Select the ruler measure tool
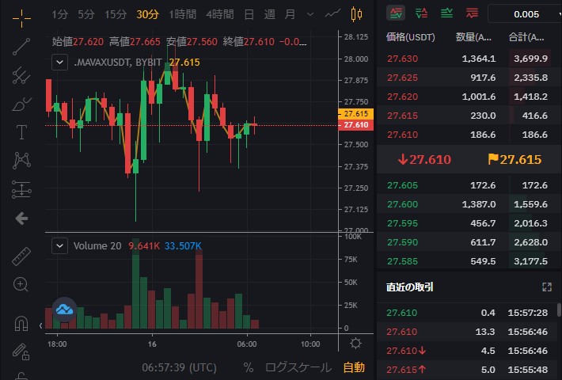Screen dimensions: 562x380 [21, 256]
